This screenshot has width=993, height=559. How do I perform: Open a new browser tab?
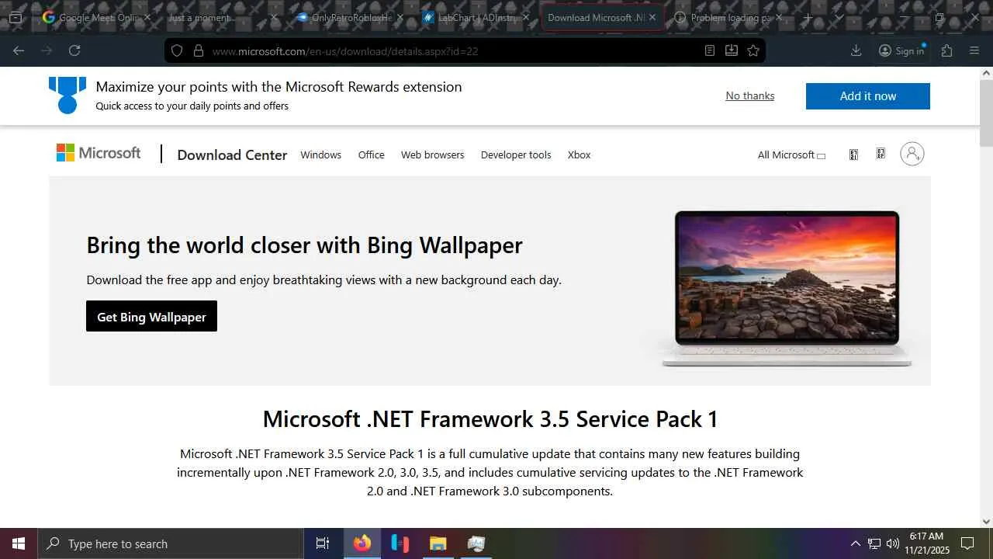(808, 17)
